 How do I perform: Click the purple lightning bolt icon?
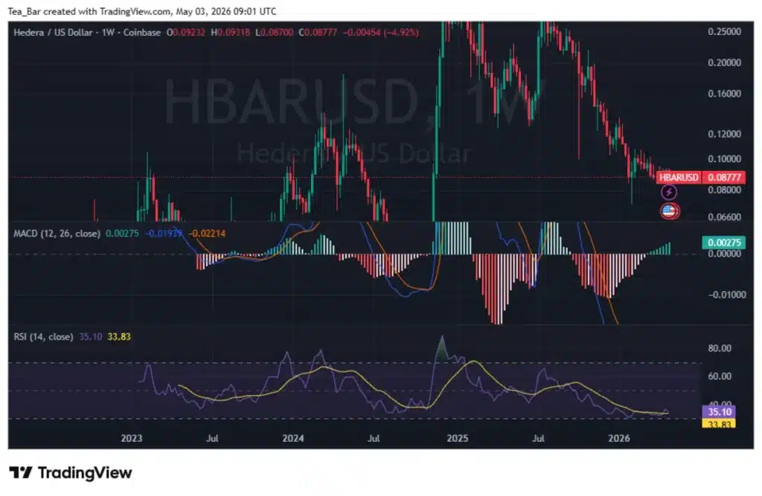(669, 192)
